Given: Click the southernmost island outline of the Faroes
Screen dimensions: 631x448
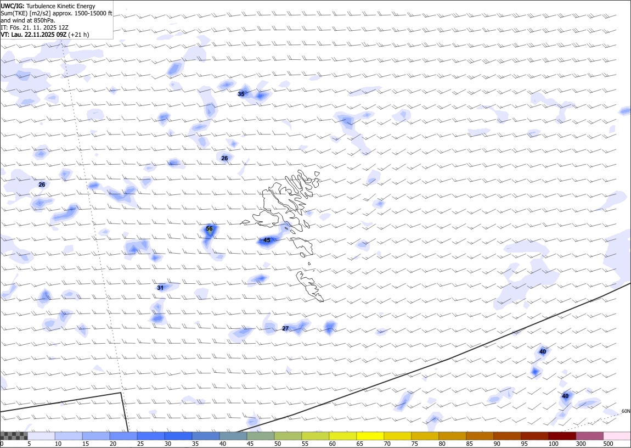Looking at the screenshot, I should click(310, 286).
